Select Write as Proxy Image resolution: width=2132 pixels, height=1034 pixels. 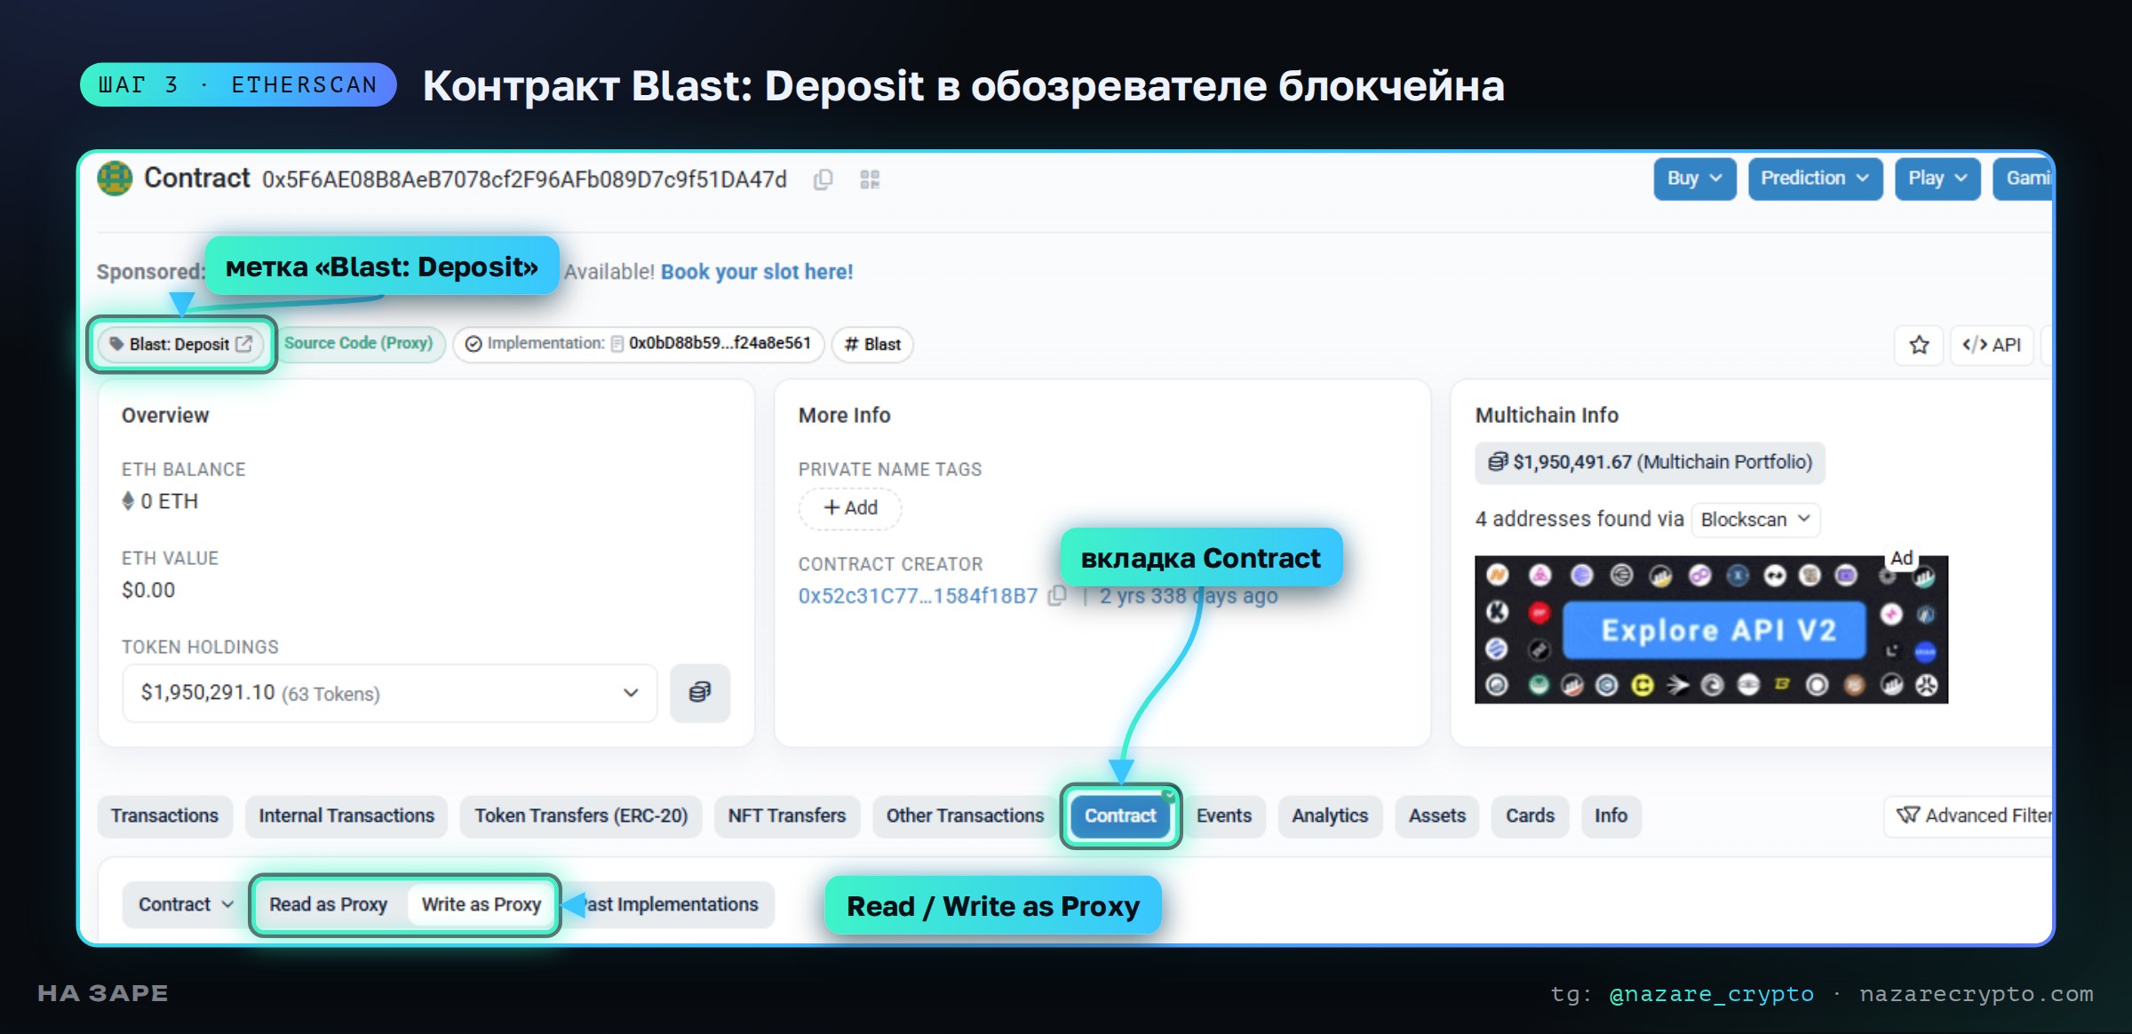pyautogui.click(x=481, y=904)
